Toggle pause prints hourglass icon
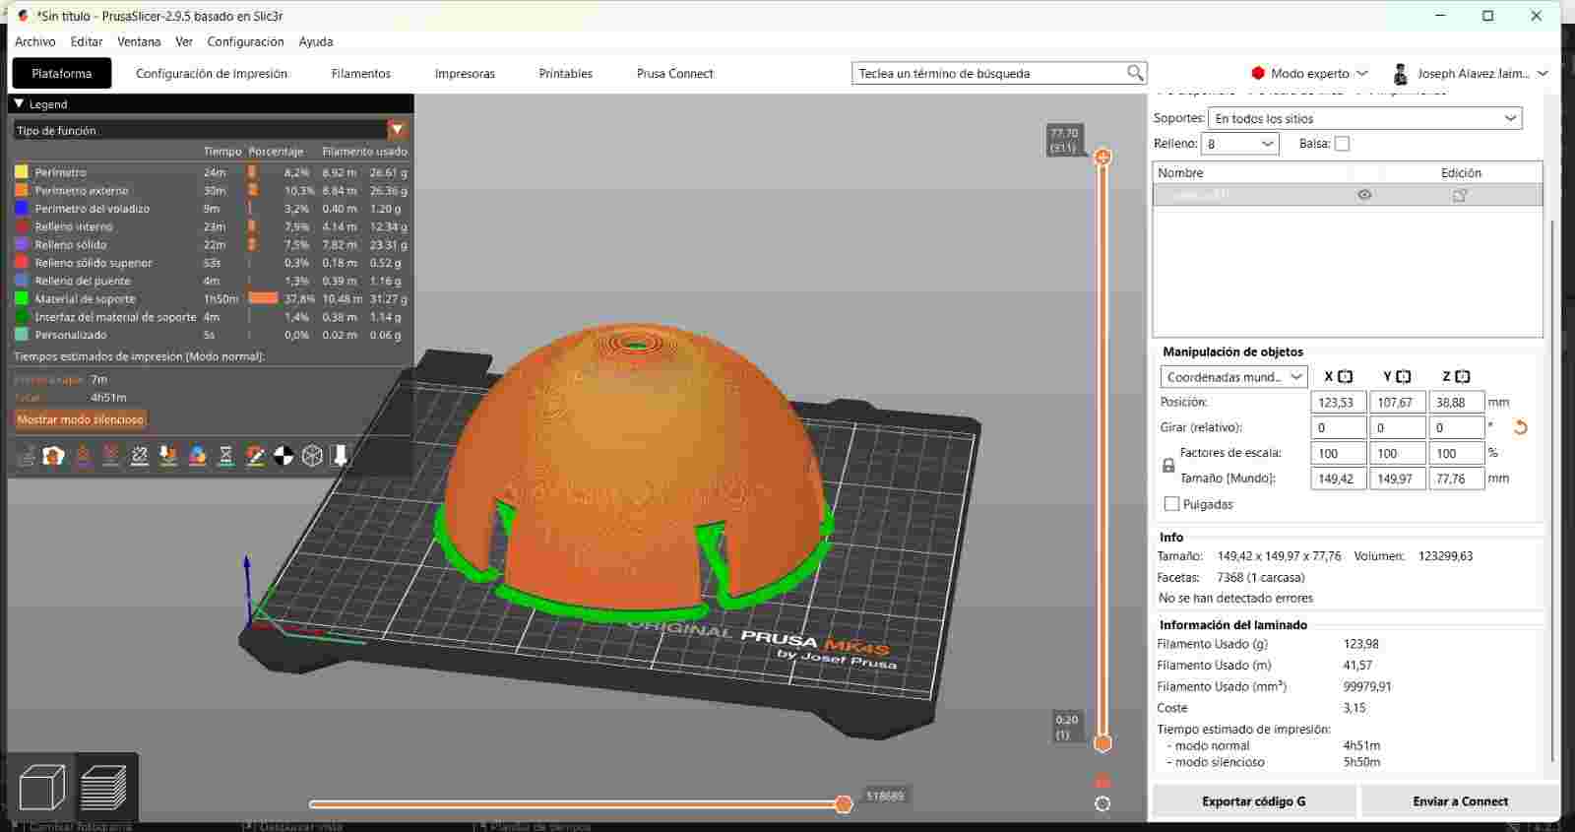The image size is (1575, 832). (x=225, y=456)
